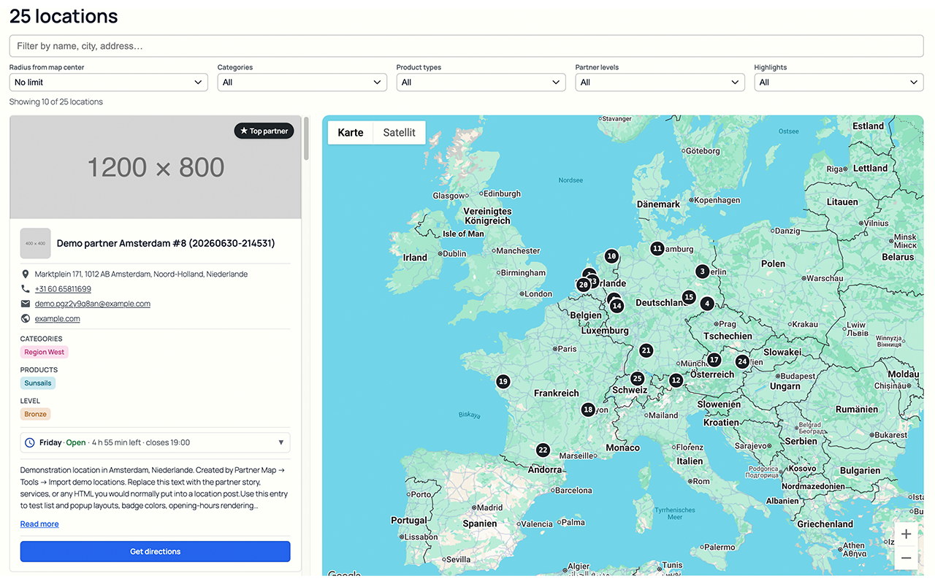Open map marker number 22

543,450
